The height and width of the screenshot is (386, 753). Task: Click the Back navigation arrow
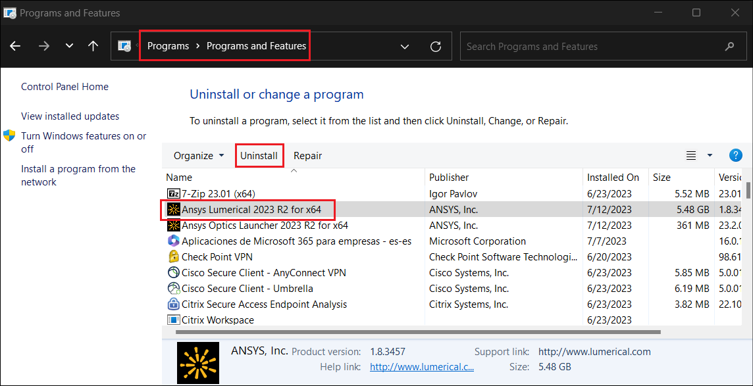click(x=15, y=47)
